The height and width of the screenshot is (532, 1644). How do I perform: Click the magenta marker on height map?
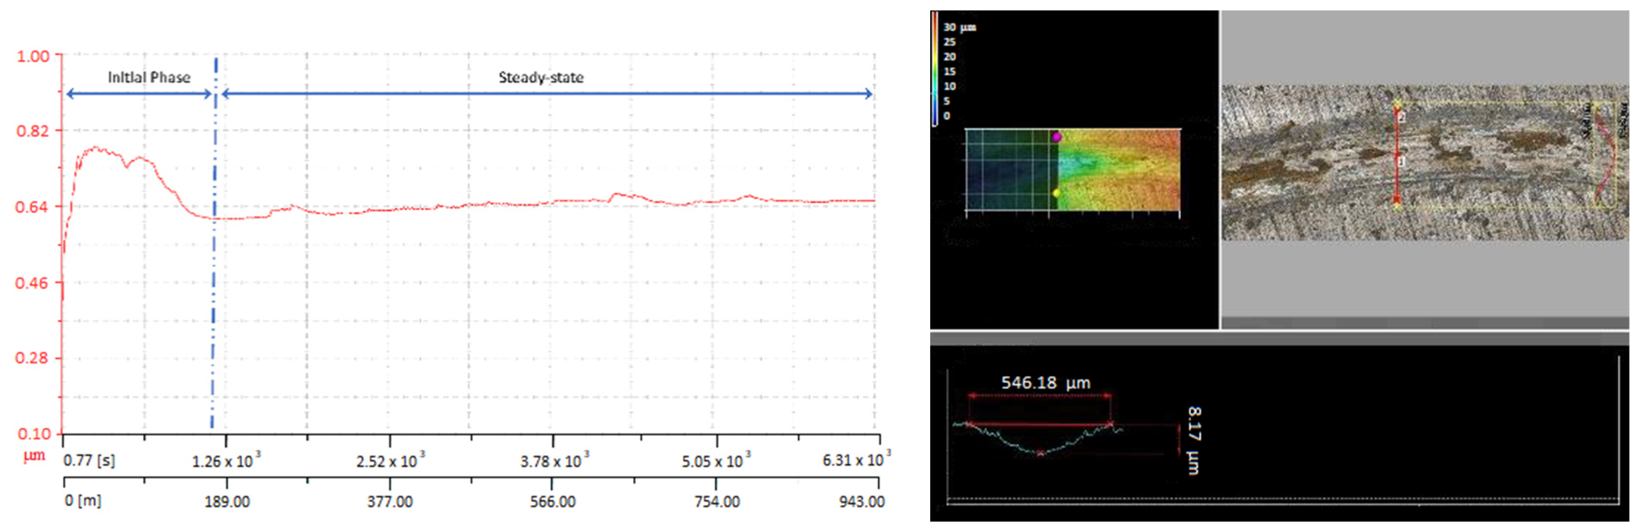1057,136
